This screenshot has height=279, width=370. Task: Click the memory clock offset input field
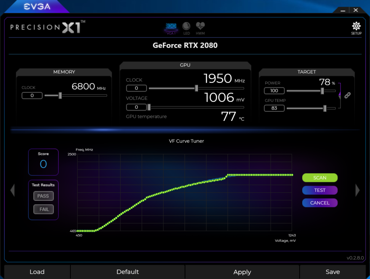pyautogui.click(x=32, y=95)
